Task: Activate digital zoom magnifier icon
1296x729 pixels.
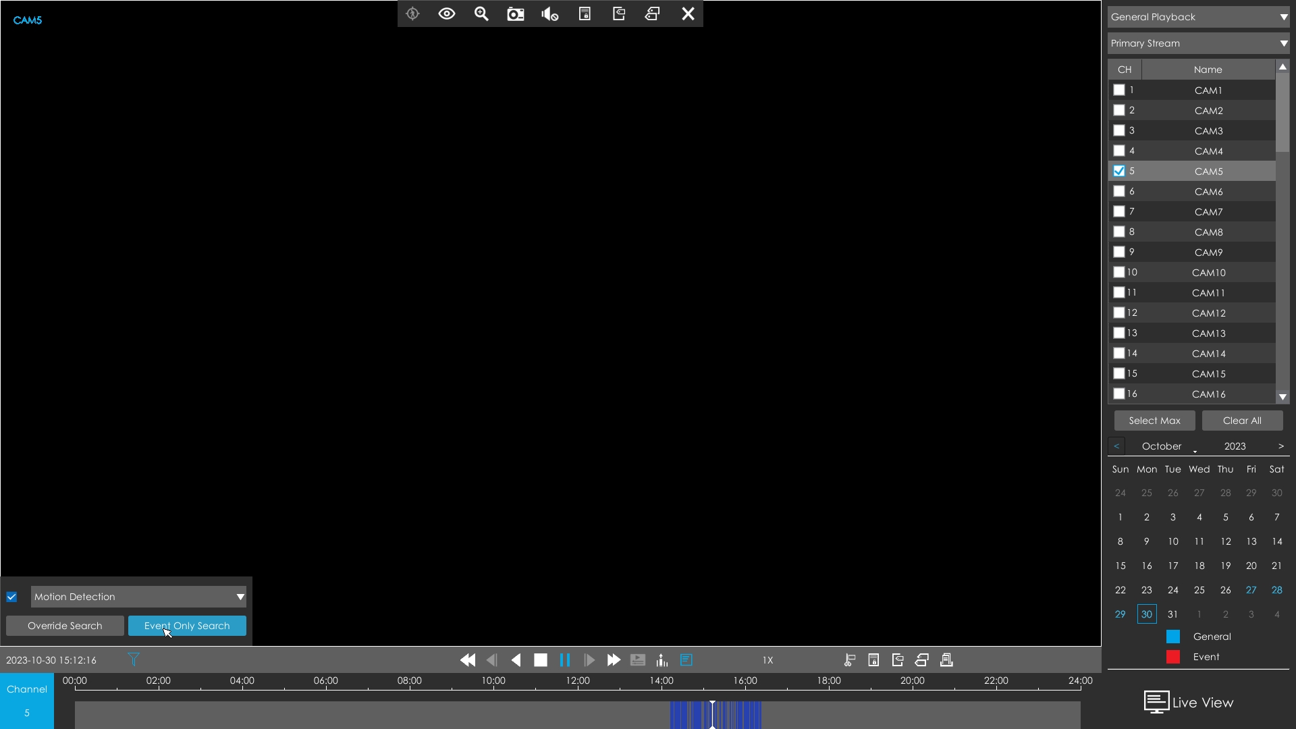Action: (x=481, y=13)
